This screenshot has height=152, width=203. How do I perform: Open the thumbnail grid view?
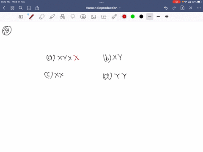(12, 8)
